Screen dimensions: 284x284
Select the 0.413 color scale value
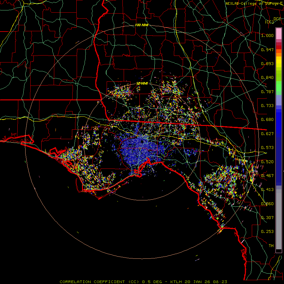267,190
